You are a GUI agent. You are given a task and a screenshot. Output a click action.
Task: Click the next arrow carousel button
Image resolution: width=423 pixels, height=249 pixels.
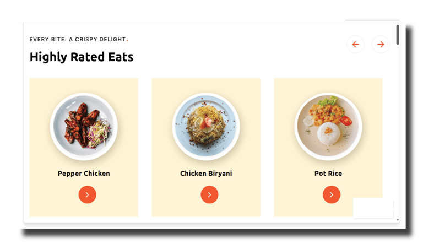[x=381, y=44]
